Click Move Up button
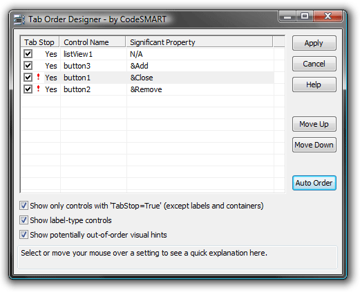Image resolution: width=360 pixels, height=293 pixels. [314, 124]
